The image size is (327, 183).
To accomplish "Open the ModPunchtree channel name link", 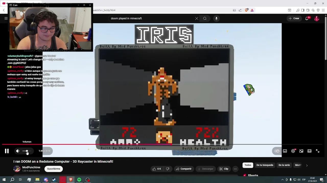I will tap(31, 167).
